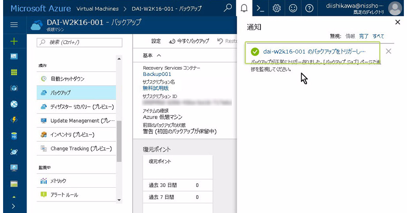Viewport: 407px width, 213px height.
Task: Open the help question mark icon
Action: pyautogui.click(x=309, y=8)
